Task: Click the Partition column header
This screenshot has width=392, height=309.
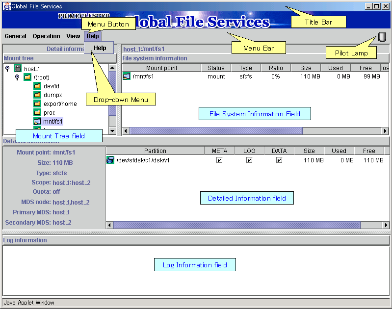Action: pyautogui.click(x=155, y=151)
